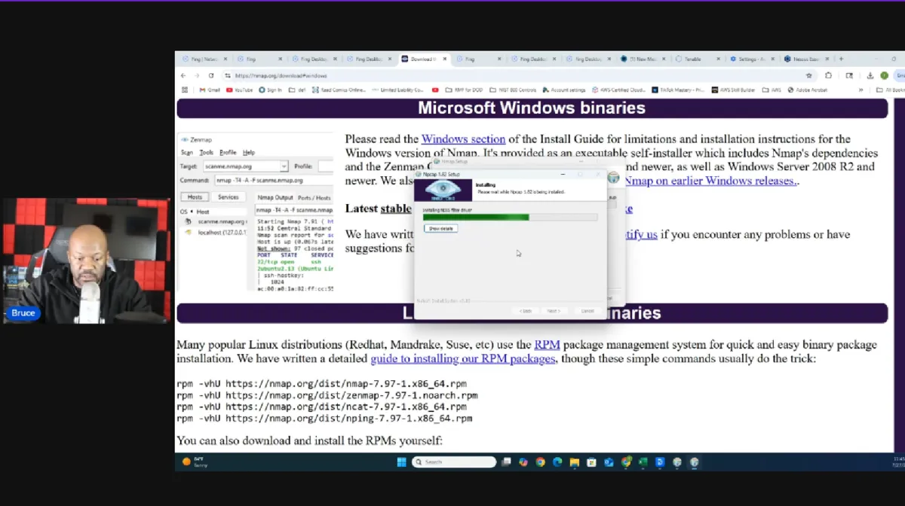
Task: Select Bruce's webcam video tile
Action: coord(86,261)
